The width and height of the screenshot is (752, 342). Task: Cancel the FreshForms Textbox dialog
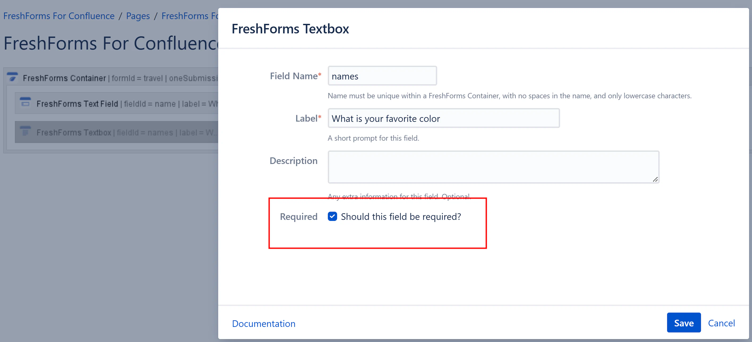(x=721, y=323)
